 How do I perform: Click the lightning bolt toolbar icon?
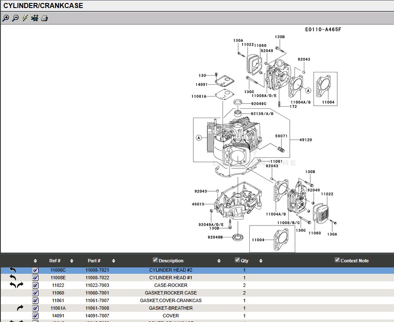tap(25, 18)
